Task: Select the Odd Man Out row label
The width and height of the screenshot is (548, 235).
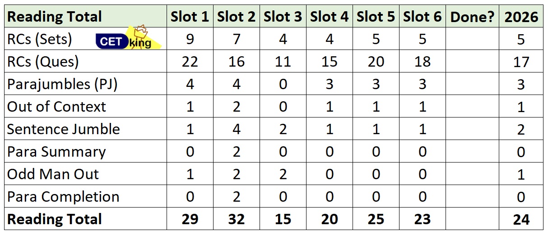Action: (x=53, y=174)
